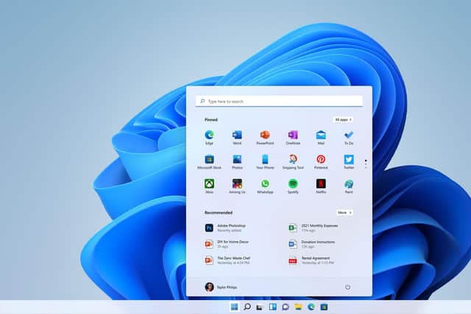Launch the Paint app
471x314 pixels.
[349, 186]
